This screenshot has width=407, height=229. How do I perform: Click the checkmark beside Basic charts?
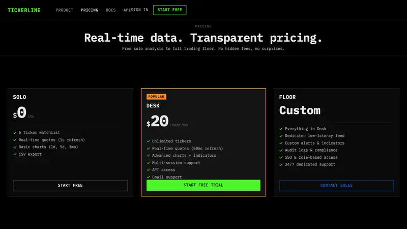(x=15, y=147)
